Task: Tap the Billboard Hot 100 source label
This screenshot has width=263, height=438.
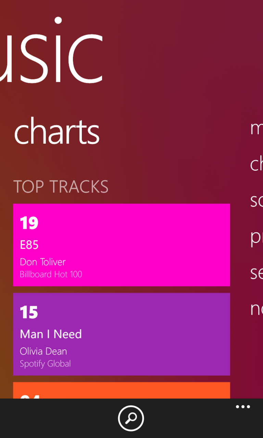Action: [51, 274]
